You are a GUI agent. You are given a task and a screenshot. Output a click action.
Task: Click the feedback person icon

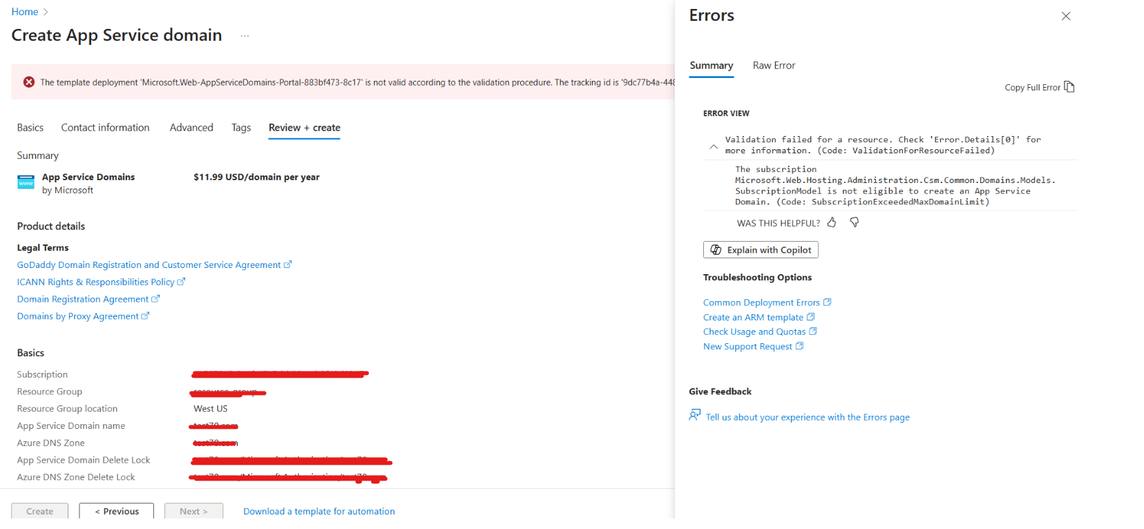coord(695,415)
